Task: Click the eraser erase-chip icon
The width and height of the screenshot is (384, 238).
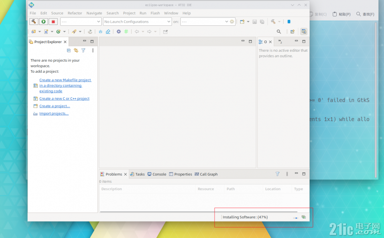Action: coord(108,31)
